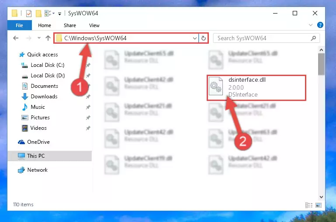This screenshot has width=336, height=222.
Task: Open the View ribbon tab
Action: (x=94, y=25)
